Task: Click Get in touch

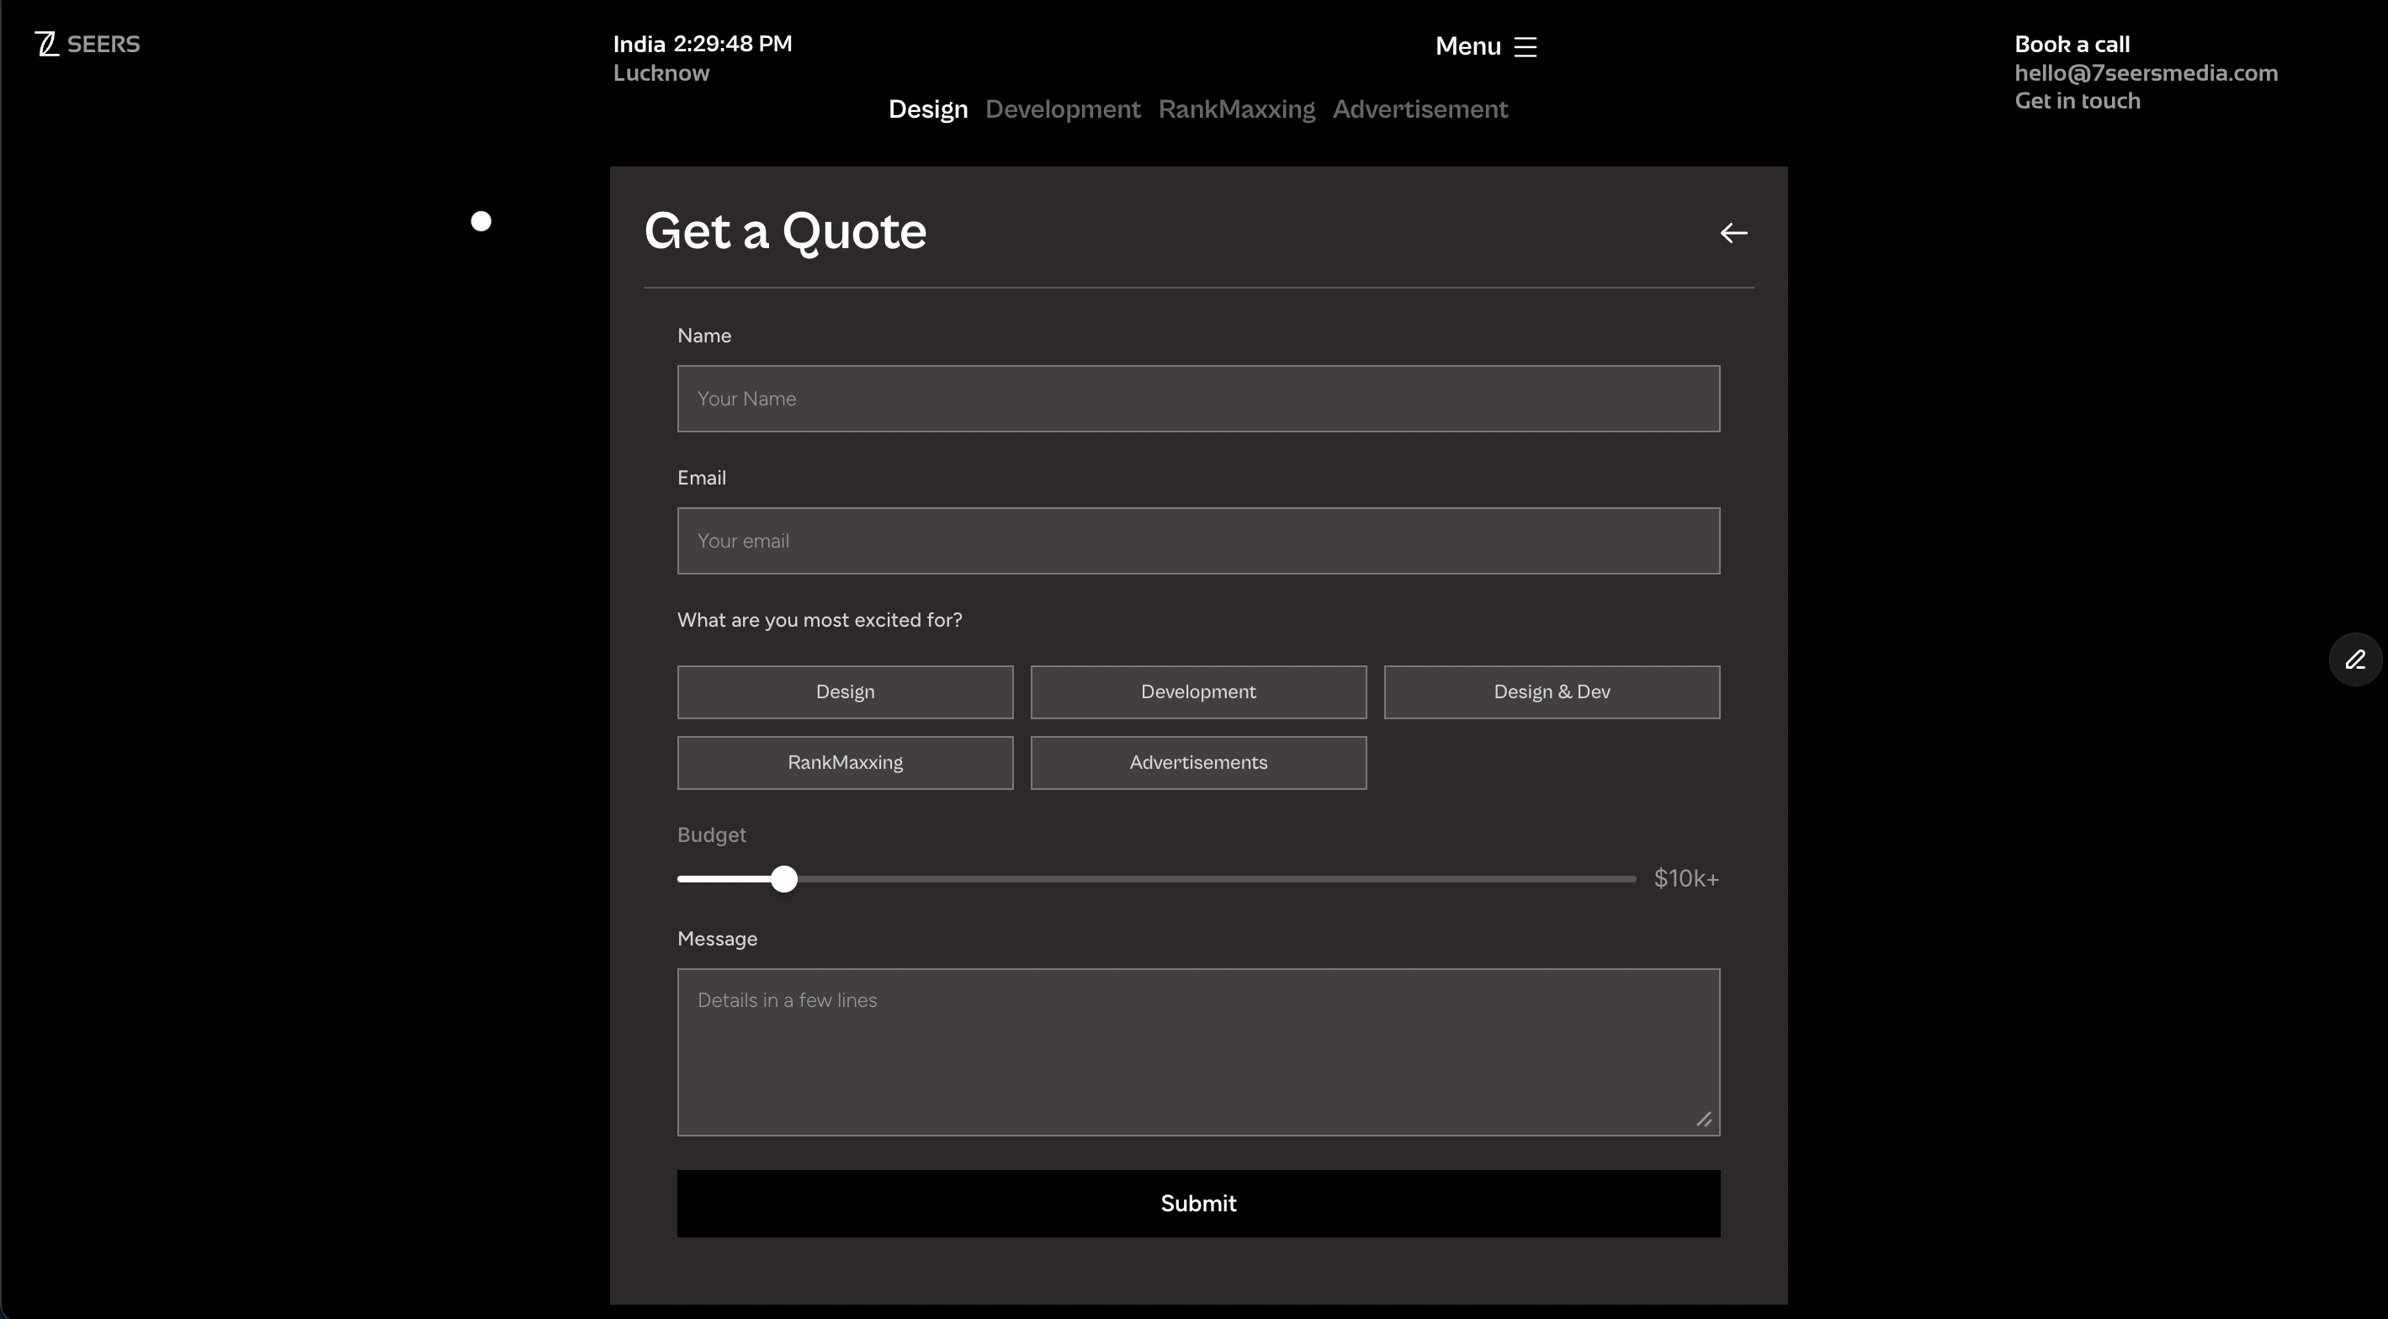Action: pyautogui.click(x=2077, y=100)
